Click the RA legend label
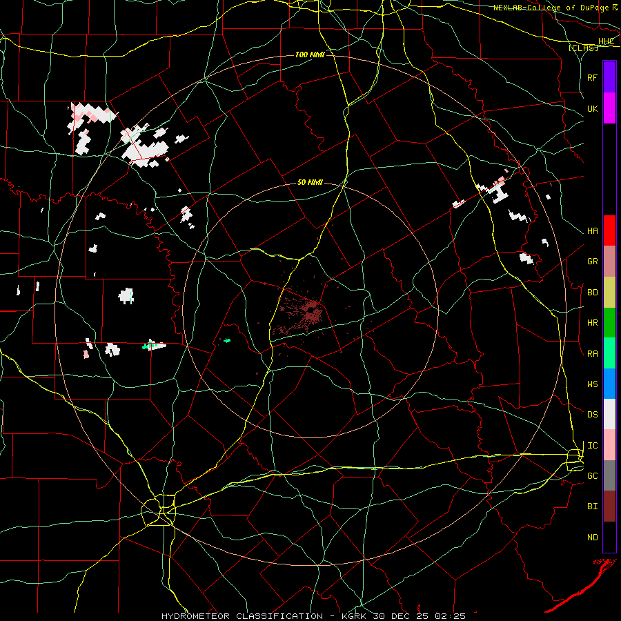This screenshot has width=621, height=621. click(x=592, y=354)
